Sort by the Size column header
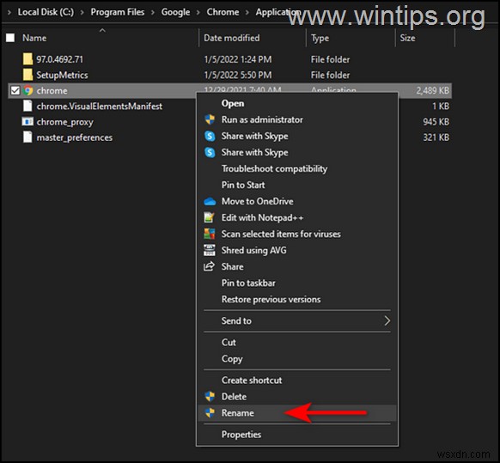The image size is (500, 463). 407,38
